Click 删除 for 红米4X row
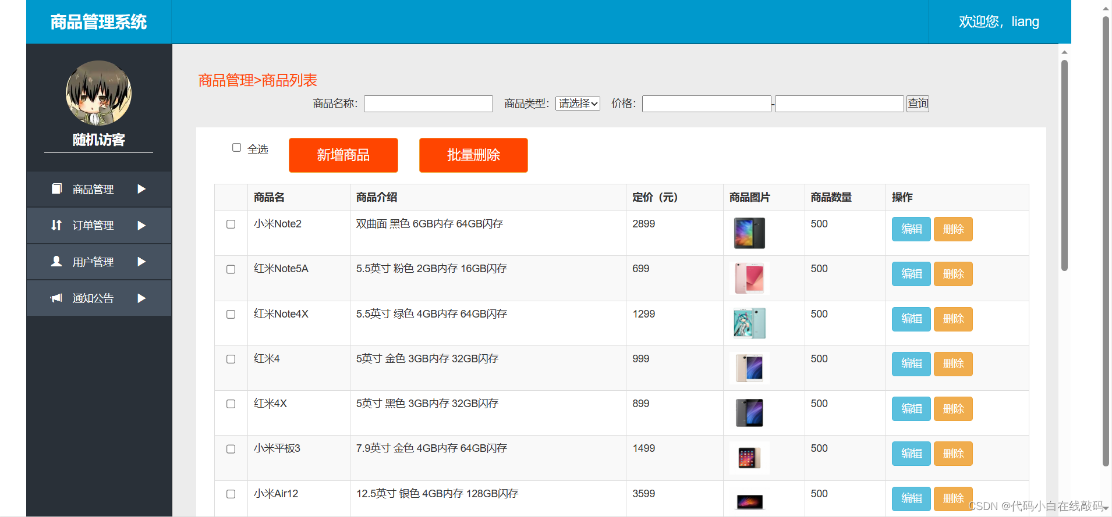The height and width of the screenshot is (517, 1112). pyautogui.click(x=953, y=409)
